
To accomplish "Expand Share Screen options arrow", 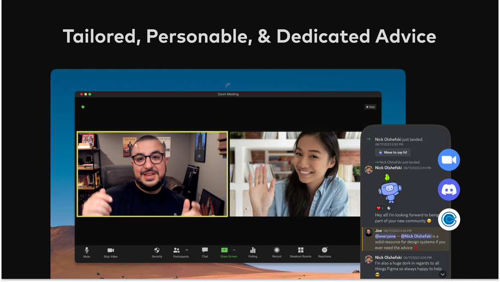I will coord(234,250).
